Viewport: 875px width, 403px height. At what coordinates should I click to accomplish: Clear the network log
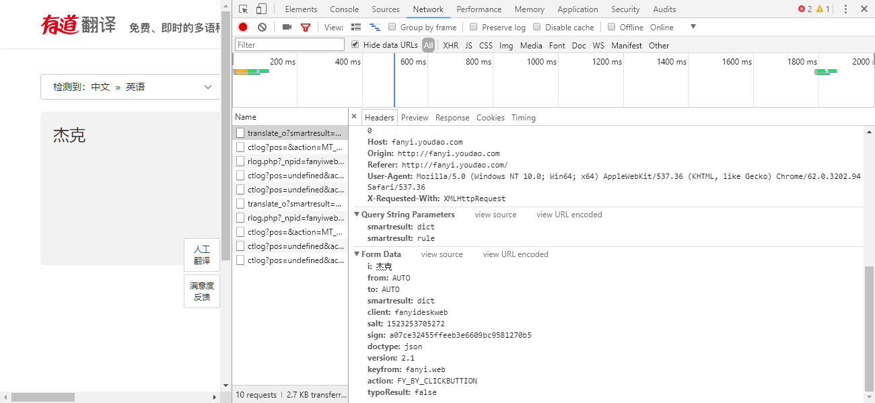click(x=262, y=27)
